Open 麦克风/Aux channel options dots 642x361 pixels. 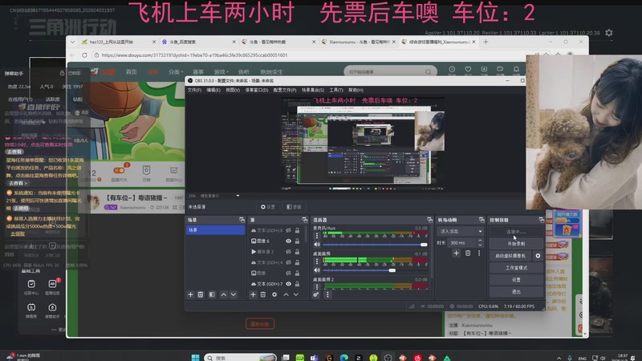point(316,235)
